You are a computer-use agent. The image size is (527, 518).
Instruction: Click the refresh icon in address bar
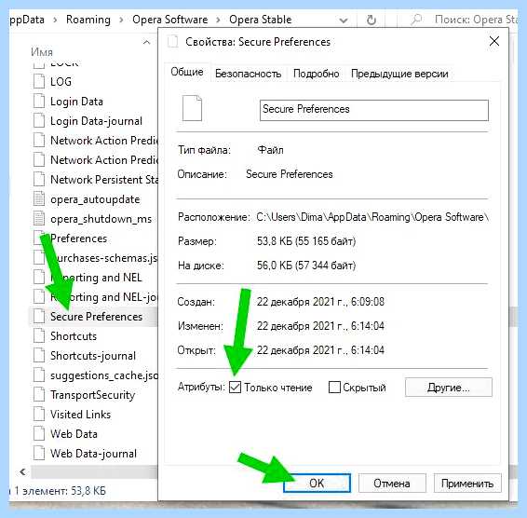click(372, 20)
